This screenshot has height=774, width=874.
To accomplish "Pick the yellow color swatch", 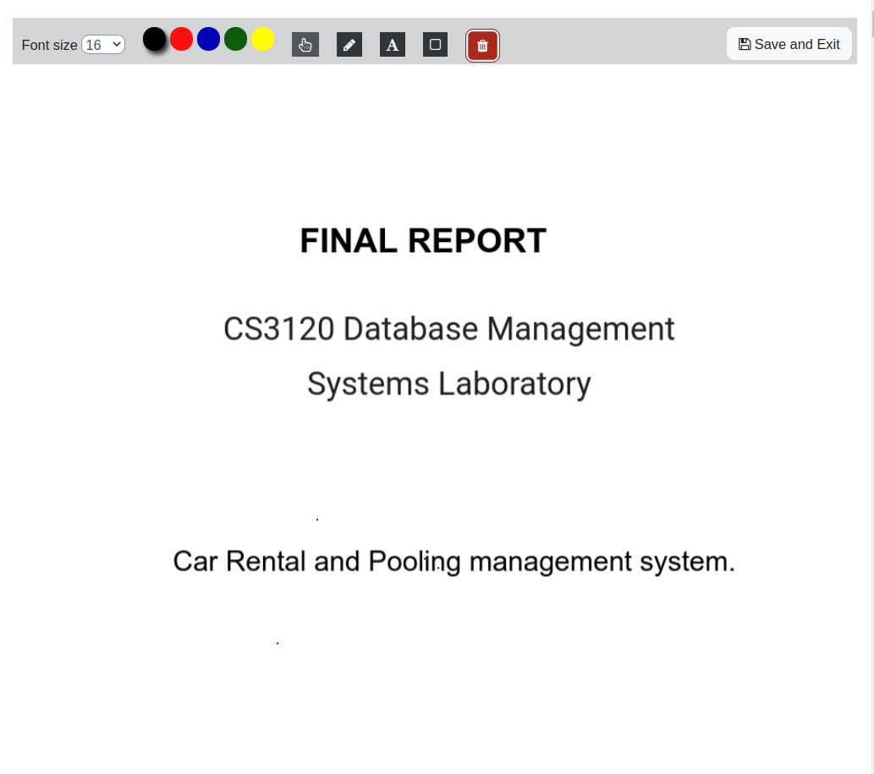I will [262, 39].
